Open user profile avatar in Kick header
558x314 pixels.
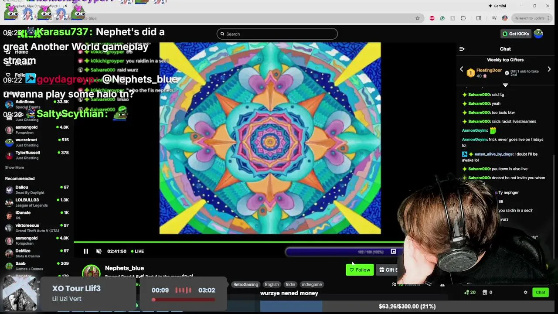538,34
